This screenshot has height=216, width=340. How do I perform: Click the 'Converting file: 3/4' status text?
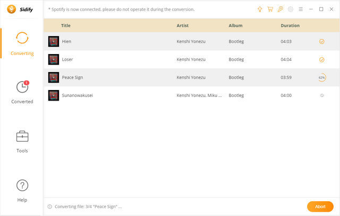tap(88, 206)
